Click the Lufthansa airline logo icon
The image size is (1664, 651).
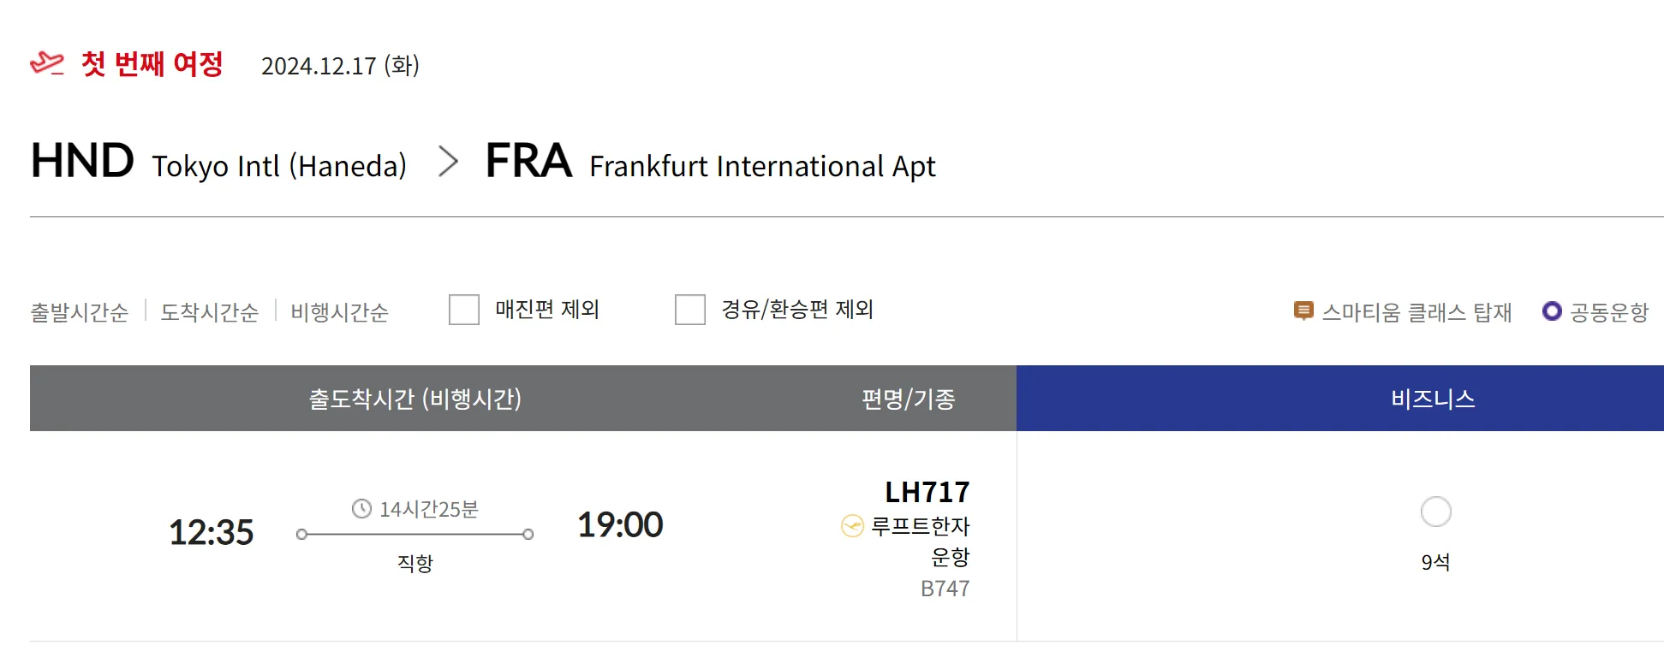click(852, 526)
